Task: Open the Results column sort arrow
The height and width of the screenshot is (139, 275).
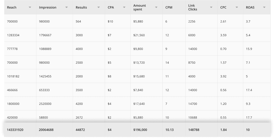Action: click(x=99, y=7)
